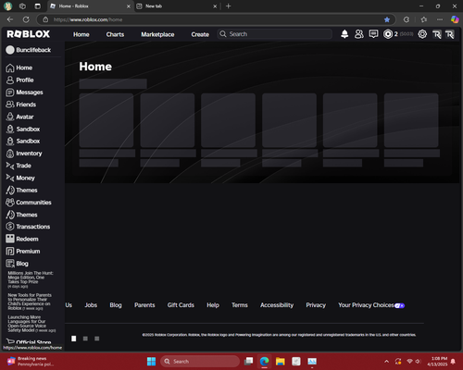This screenshot has width=463, height=370.
Task: Close the New tab browser tab
Action: [x=215, y=6]
